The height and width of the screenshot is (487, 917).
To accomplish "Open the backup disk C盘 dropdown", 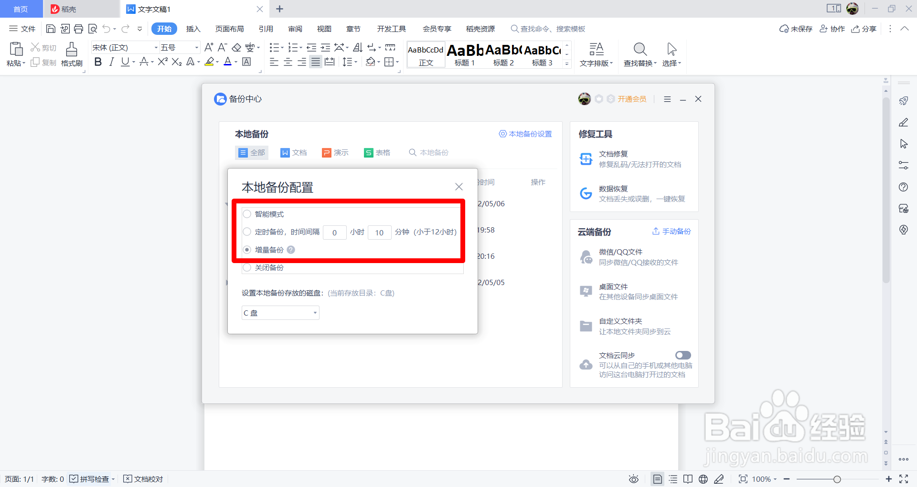I will click(280, 313).
